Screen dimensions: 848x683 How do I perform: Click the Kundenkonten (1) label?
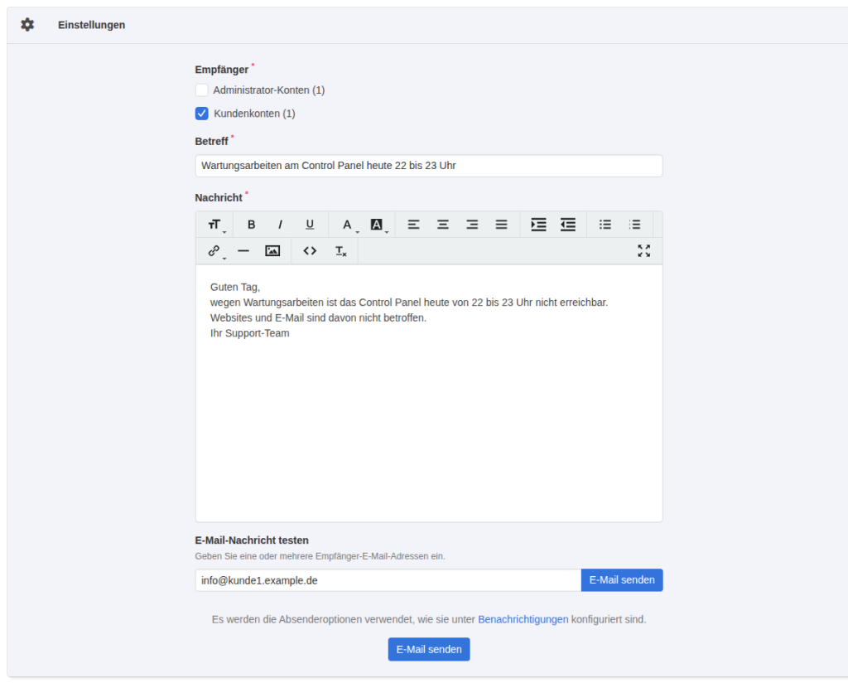click(x=254, y=114)
